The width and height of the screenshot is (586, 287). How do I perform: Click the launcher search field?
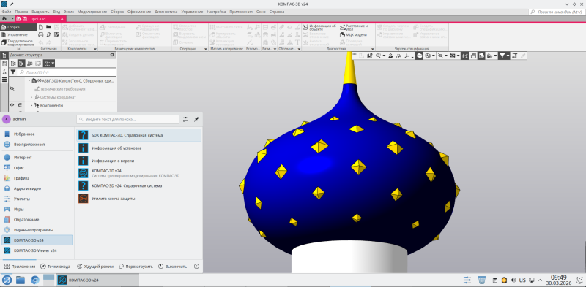click(127, 119)
